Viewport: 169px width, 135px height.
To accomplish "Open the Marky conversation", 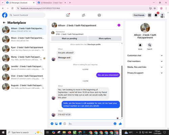I will pyautogui.click(x=24, y=58).
